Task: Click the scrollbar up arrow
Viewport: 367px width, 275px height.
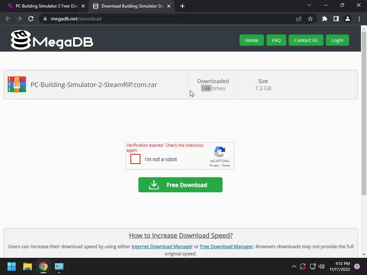Action: pyautogui.click(x=364, y=29)
